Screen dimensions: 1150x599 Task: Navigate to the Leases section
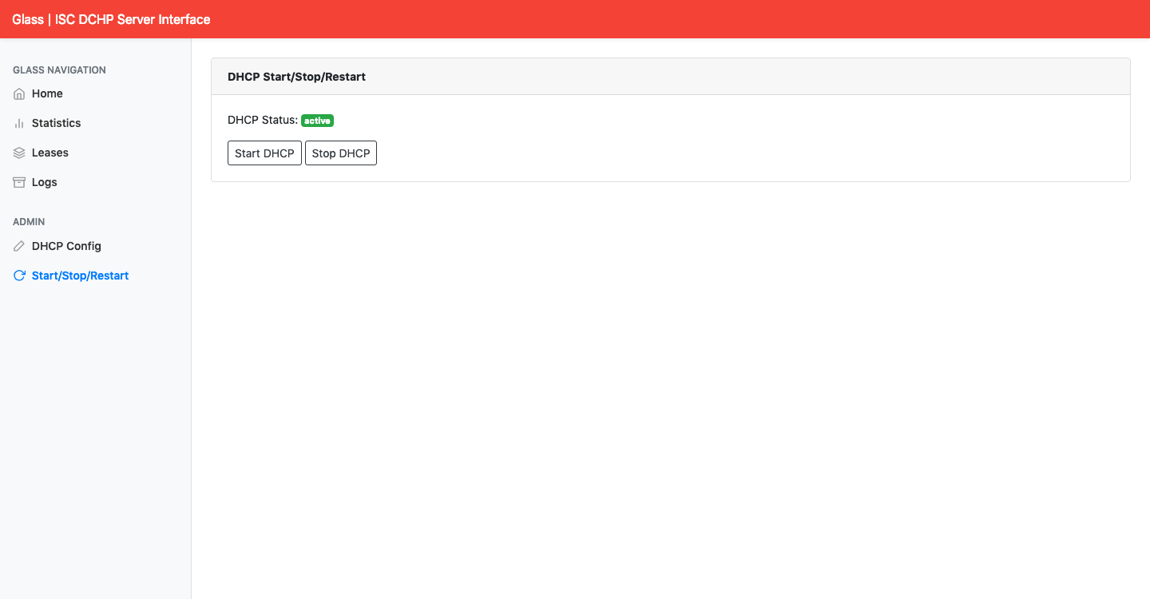50,152
